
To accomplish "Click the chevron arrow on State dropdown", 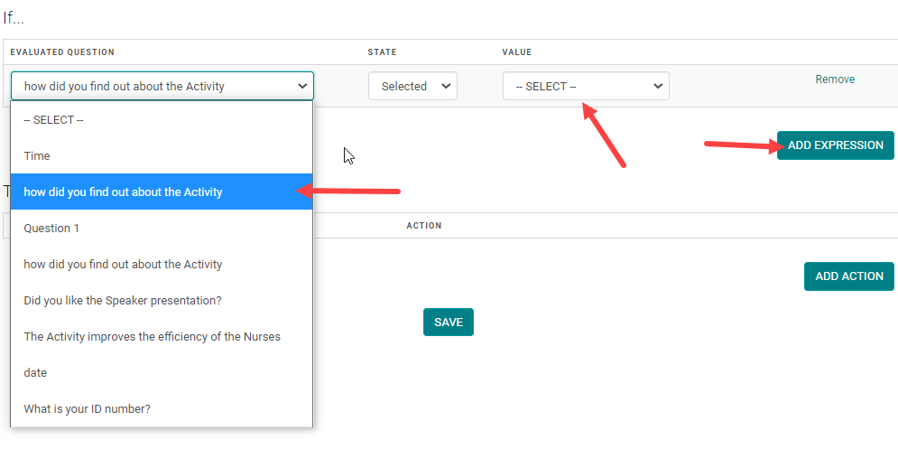I will tap(445, 87).
